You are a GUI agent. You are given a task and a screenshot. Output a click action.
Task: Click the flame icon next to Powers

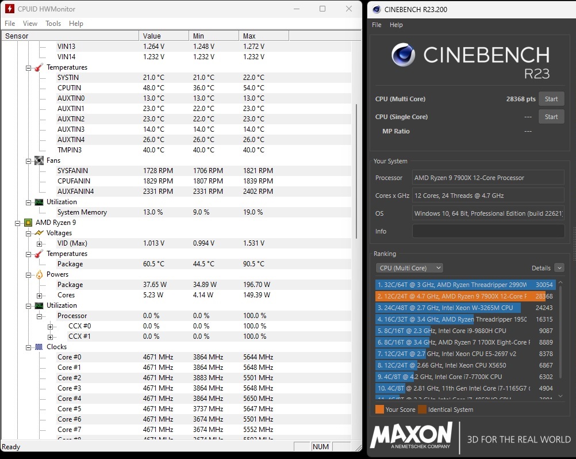coord(39,274)
